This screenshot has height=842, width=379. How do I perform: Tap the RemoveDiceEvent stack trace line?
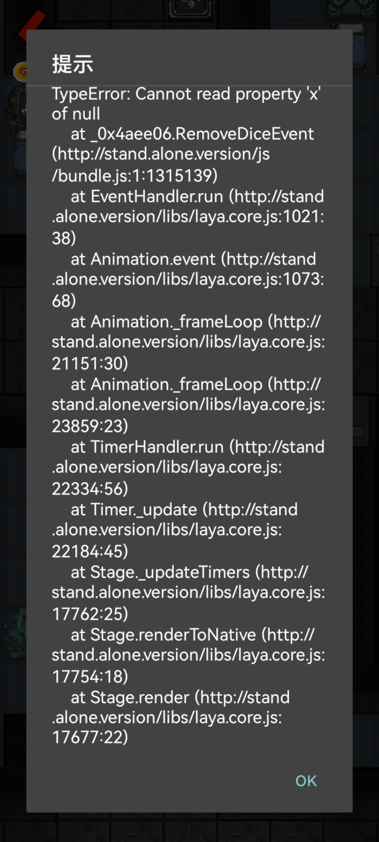point(192,134)
